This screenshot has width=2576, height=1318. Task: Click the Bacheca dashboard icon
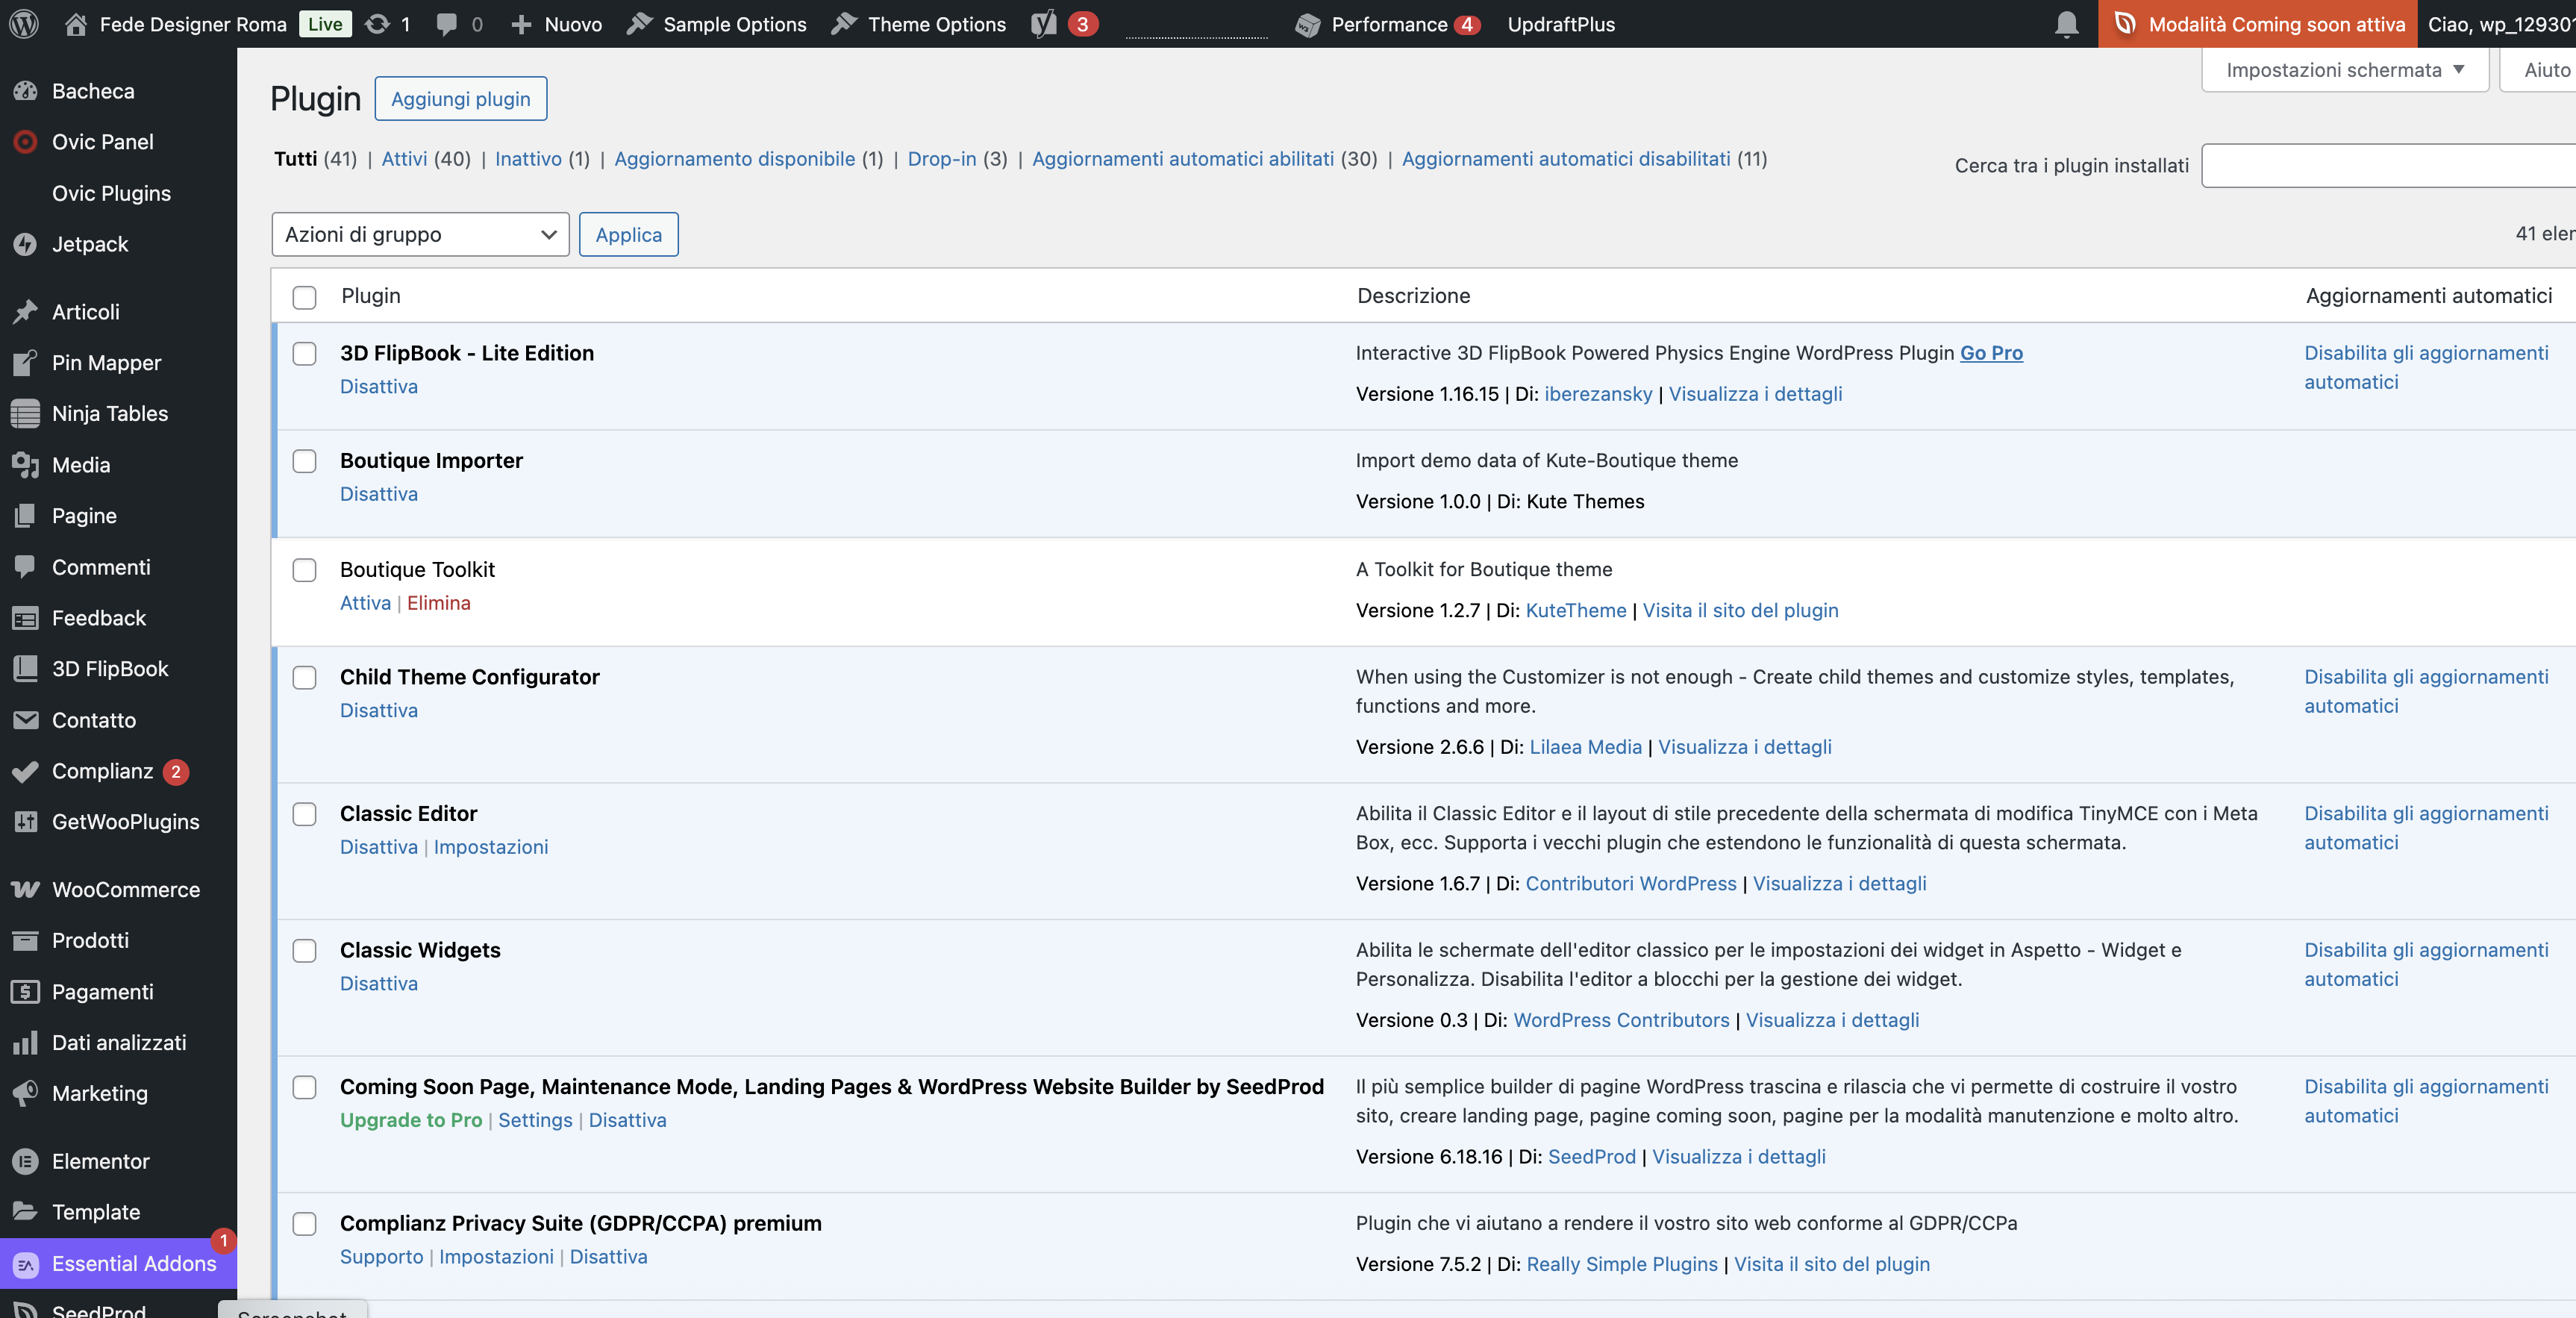coord(25,91)
